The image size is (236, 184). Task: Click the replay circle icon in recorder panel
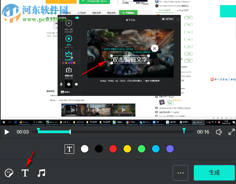(69, 23)
